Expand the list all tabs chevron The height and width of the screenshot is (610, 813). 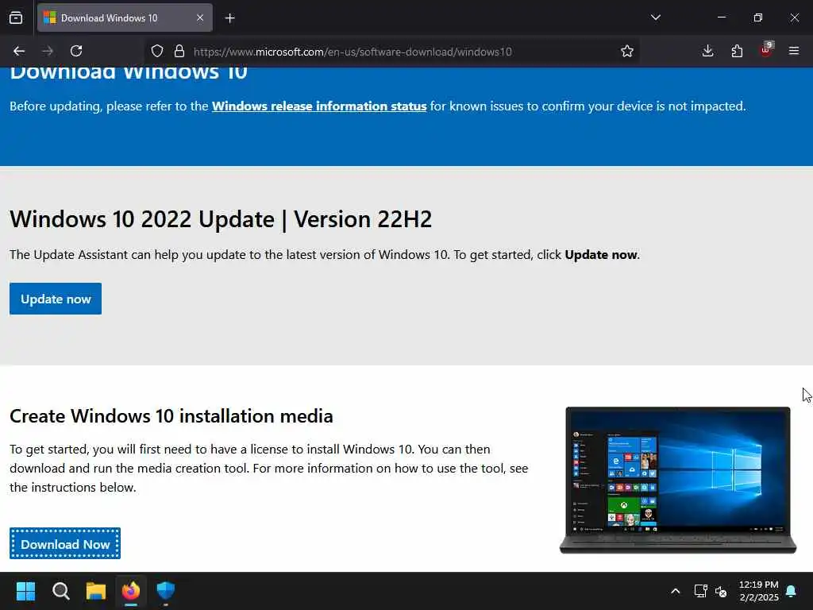(655, 17)
